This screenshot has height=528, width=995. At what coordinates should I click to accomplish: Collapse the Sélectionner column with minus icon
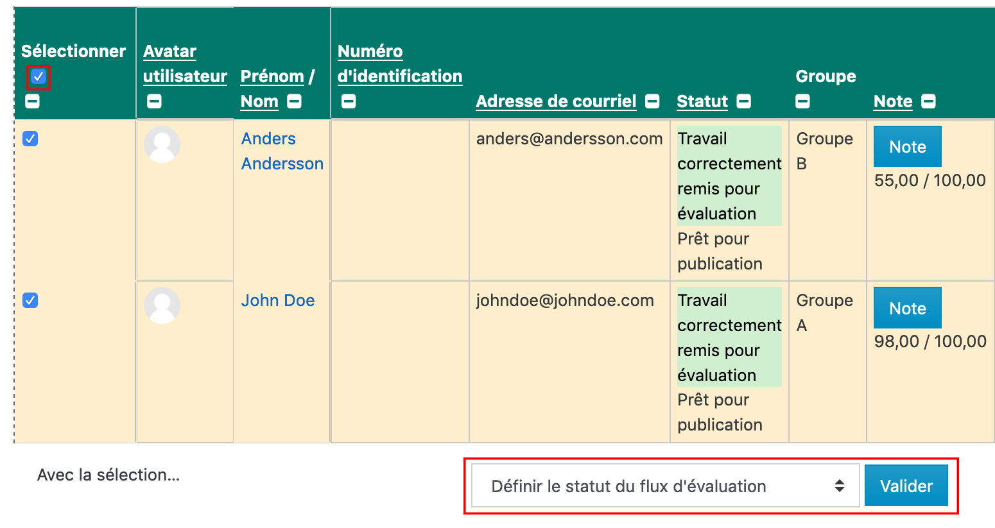[x=32, y=101]
